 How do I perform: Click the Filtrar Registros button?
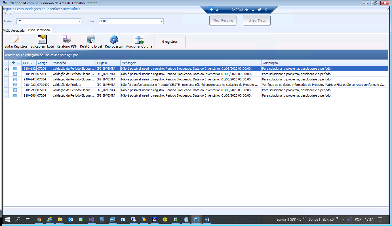[223, 20]
